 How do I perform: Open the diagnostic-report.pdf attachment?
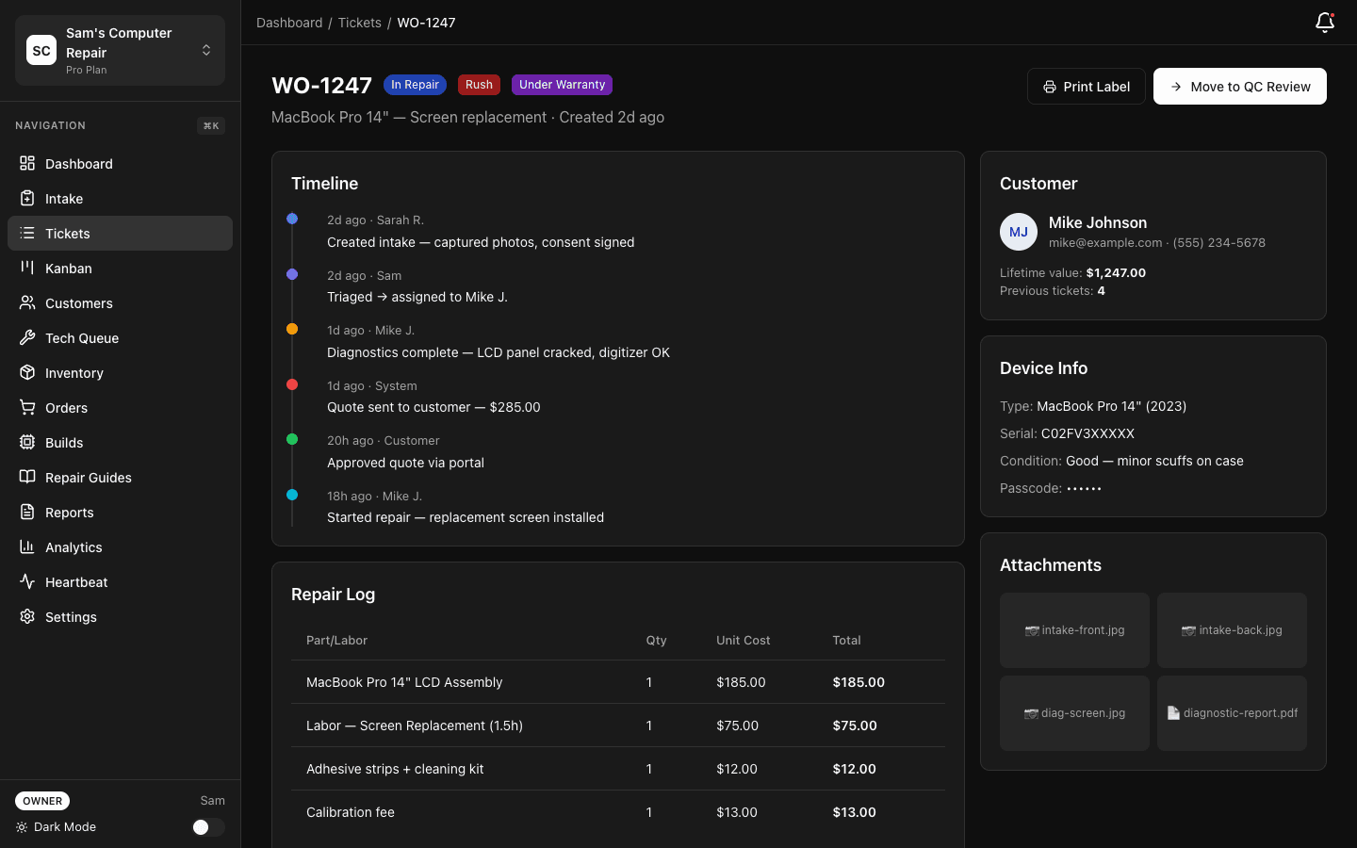[x=1232, y=713]
